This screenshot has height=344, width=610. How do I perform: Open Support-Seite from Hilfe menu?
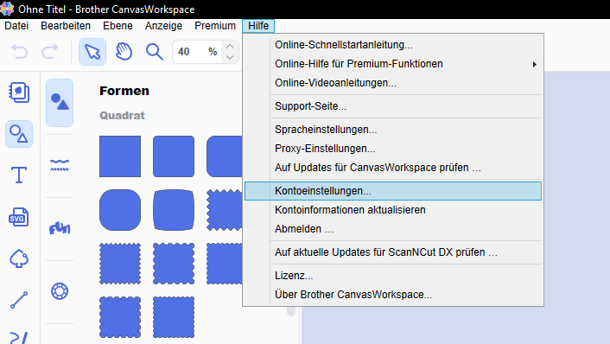[393, 106]
